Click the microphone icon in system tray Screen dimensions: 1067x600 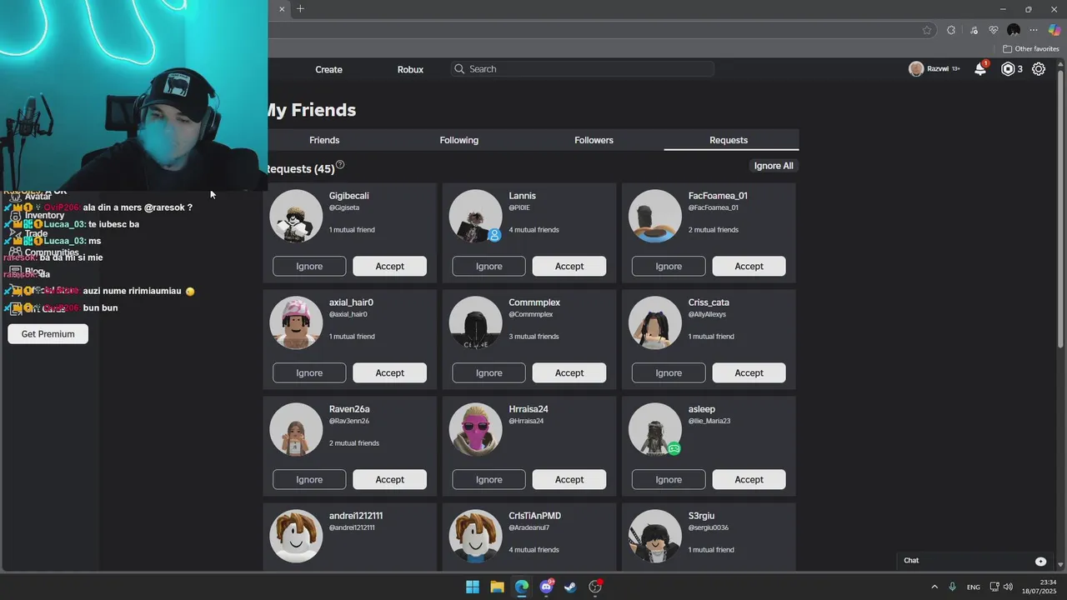click(952, 587)
